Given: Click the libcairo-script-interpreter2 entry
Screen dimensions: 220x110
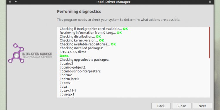Looking at the screenshot, I should point(80,71).
